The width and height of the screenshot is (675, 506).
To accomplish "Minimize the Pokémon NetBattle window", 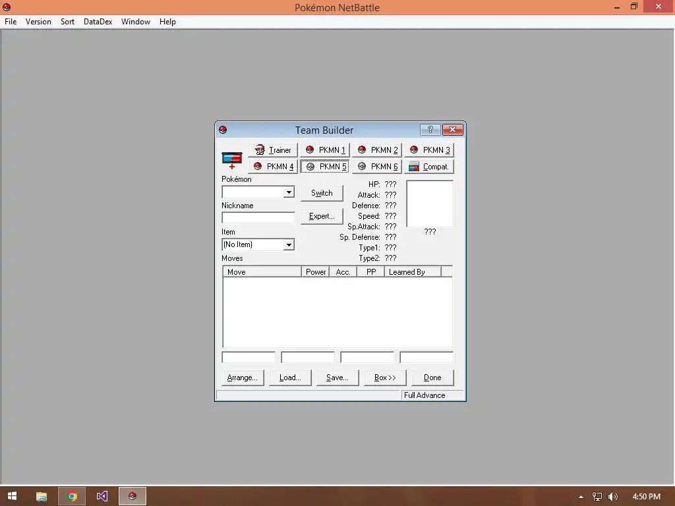I will (x=617, y=7).
